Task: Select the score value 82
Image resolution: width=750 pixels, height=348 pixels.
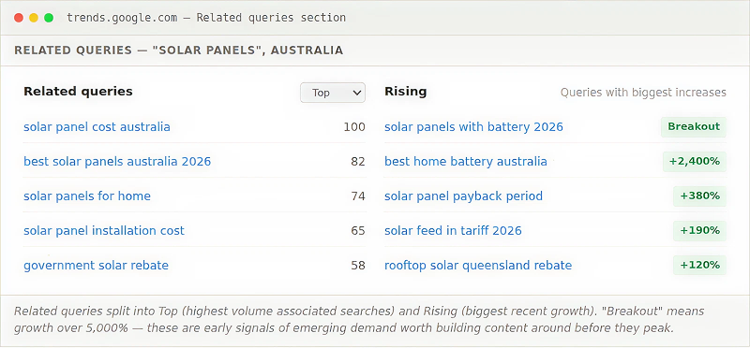Action: 358,161
